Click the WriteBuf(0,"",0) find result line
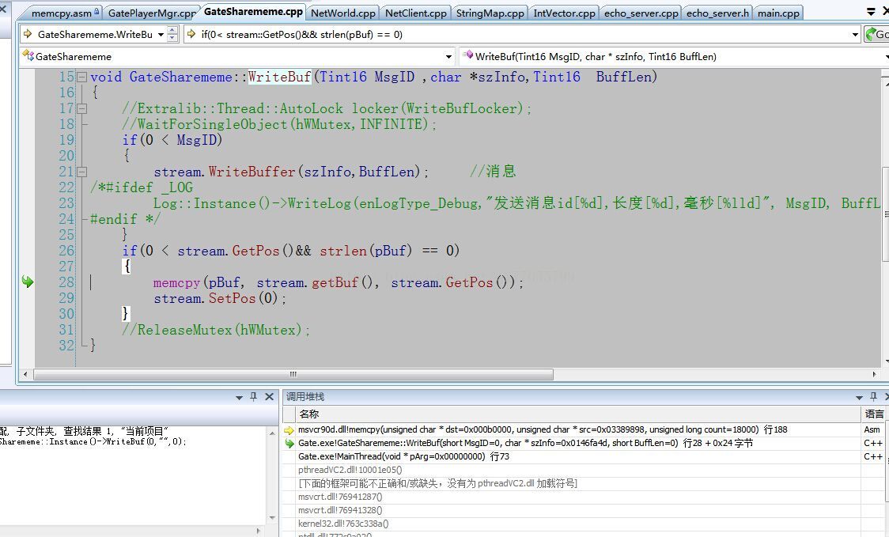Screen dimensions: 889x537 93,442
